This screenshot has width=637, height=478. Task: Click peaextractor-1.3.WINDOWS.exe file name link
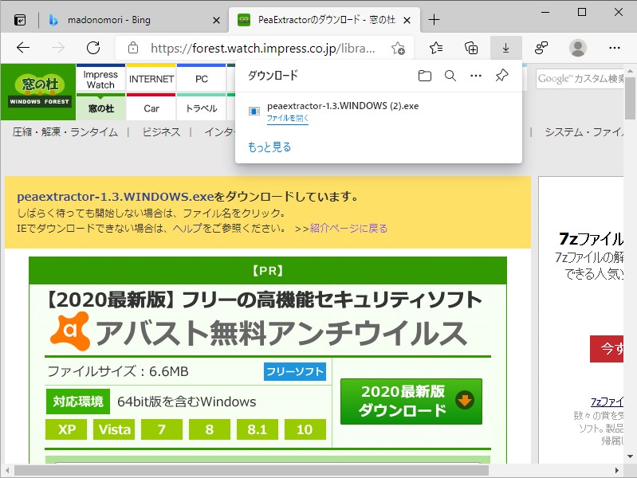(116, 197)
